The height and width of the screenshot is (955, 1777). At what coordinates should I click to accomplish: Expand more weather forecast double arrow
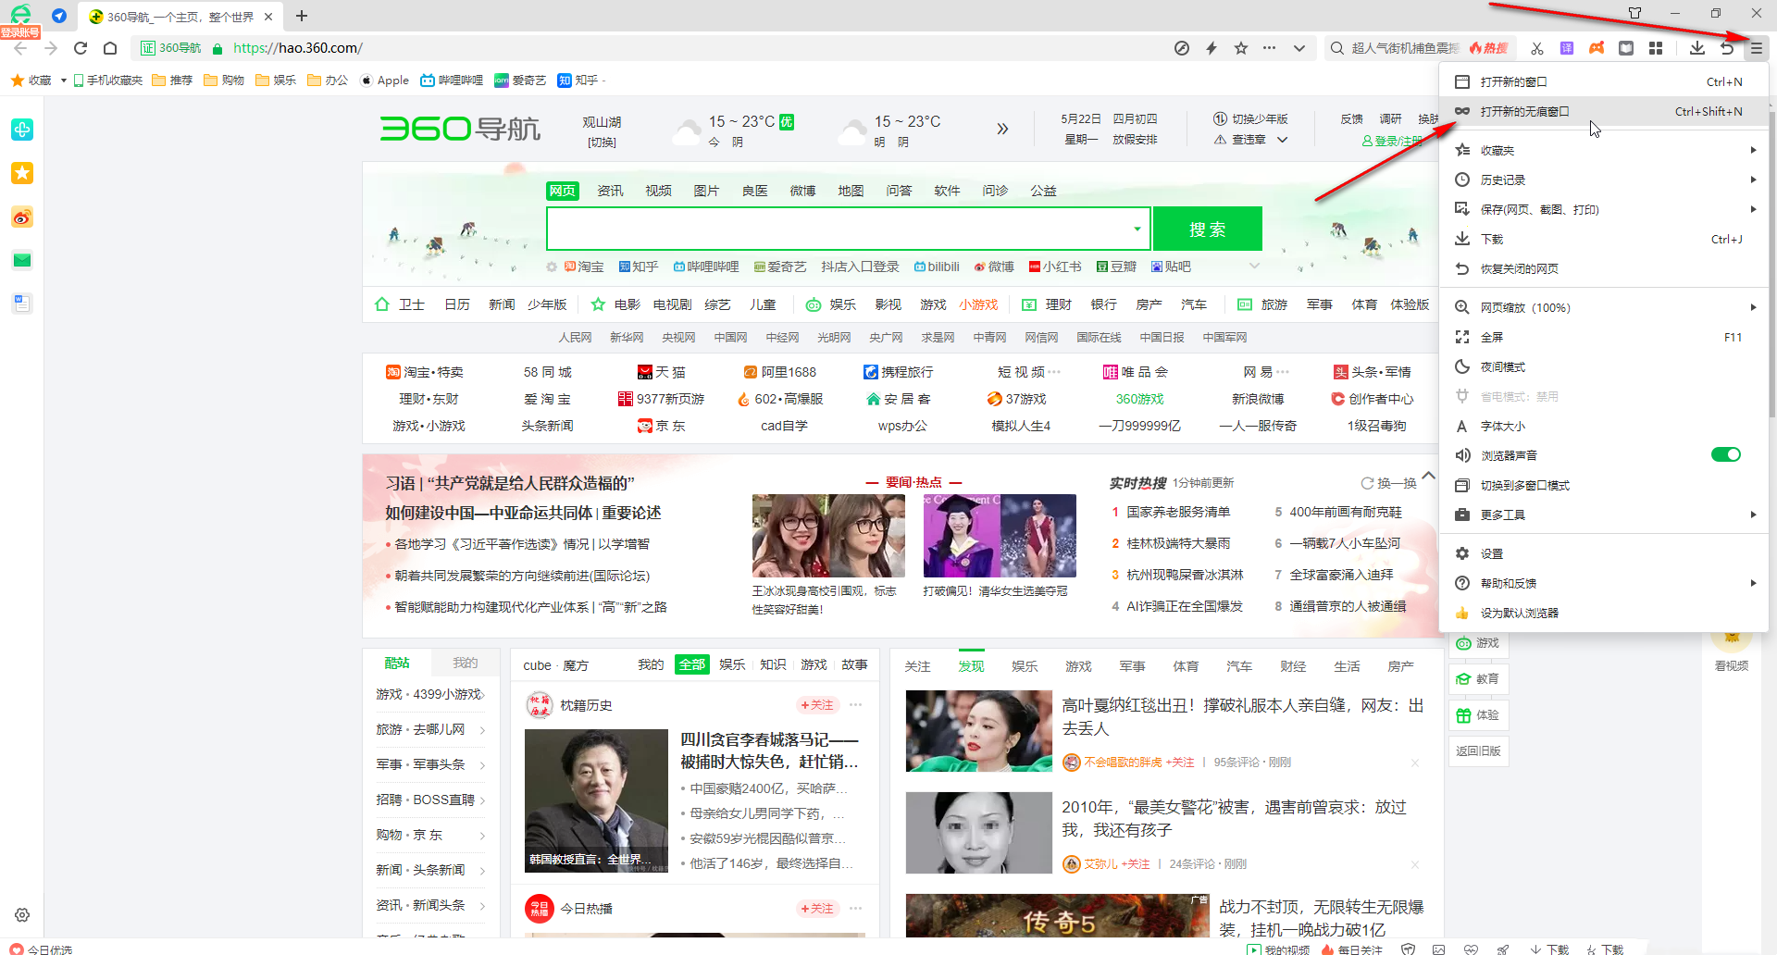(x=1002, y=129)
